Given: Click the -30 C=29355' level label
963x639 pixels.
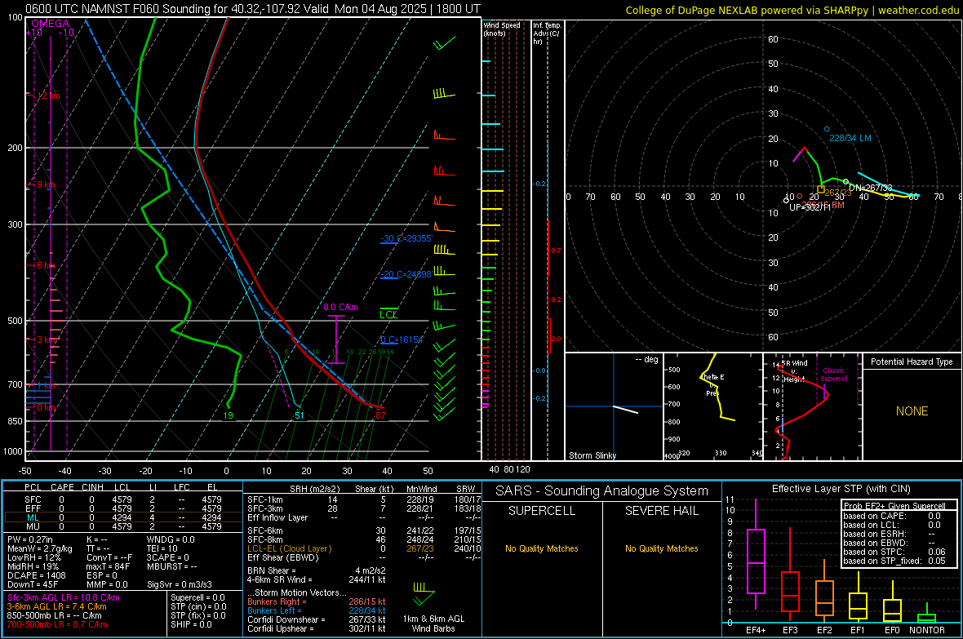Looking at the screenshot, I should click(406, 238).
